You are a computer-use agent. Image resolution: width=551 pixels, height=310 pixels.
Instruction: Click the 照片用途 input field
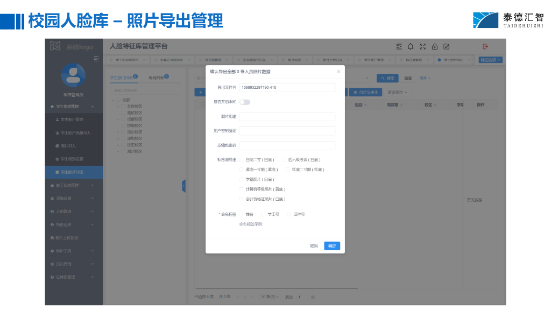(287, 116)
